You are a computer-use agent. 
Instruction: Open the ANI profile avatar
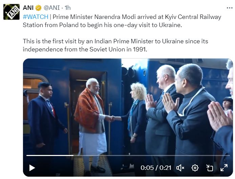[12, 12]
